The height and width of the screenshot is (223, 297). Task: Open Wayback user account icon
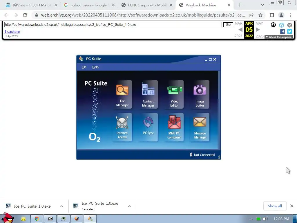point(273,25)
